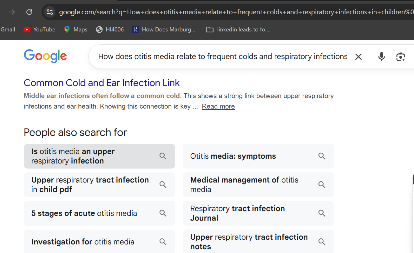Click the 'Read more' link
The image size is (414, 253).
coord(218,106)
